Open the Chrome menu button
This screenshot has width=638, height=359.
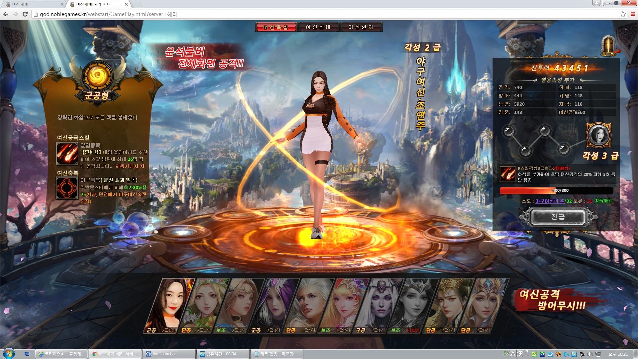633,14
